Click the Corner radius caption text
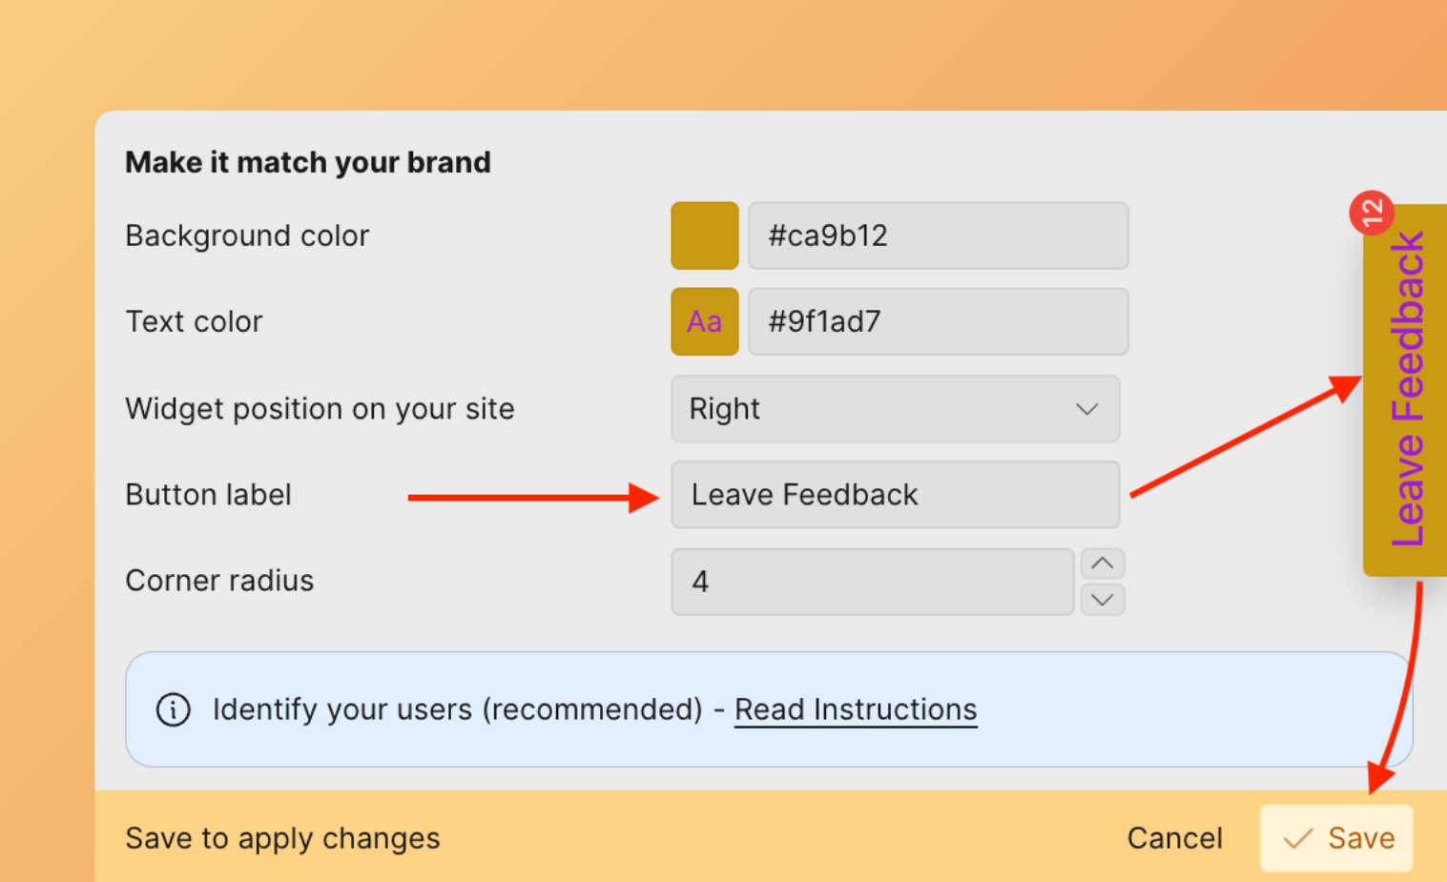 pyautogui.click(x=219, y=581)
